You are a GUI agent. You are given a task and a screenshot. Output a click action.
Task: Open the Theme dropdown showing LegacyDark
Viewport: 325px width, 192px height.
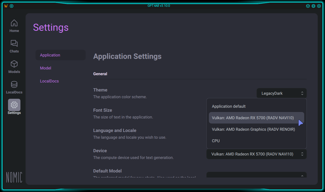[x=281, y=93]
